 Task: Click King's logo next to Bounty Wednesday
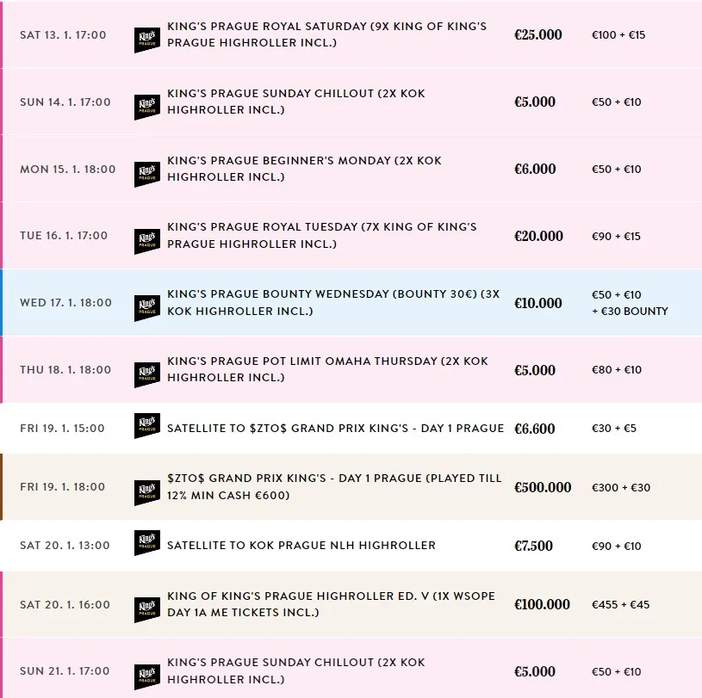(147, 308)
